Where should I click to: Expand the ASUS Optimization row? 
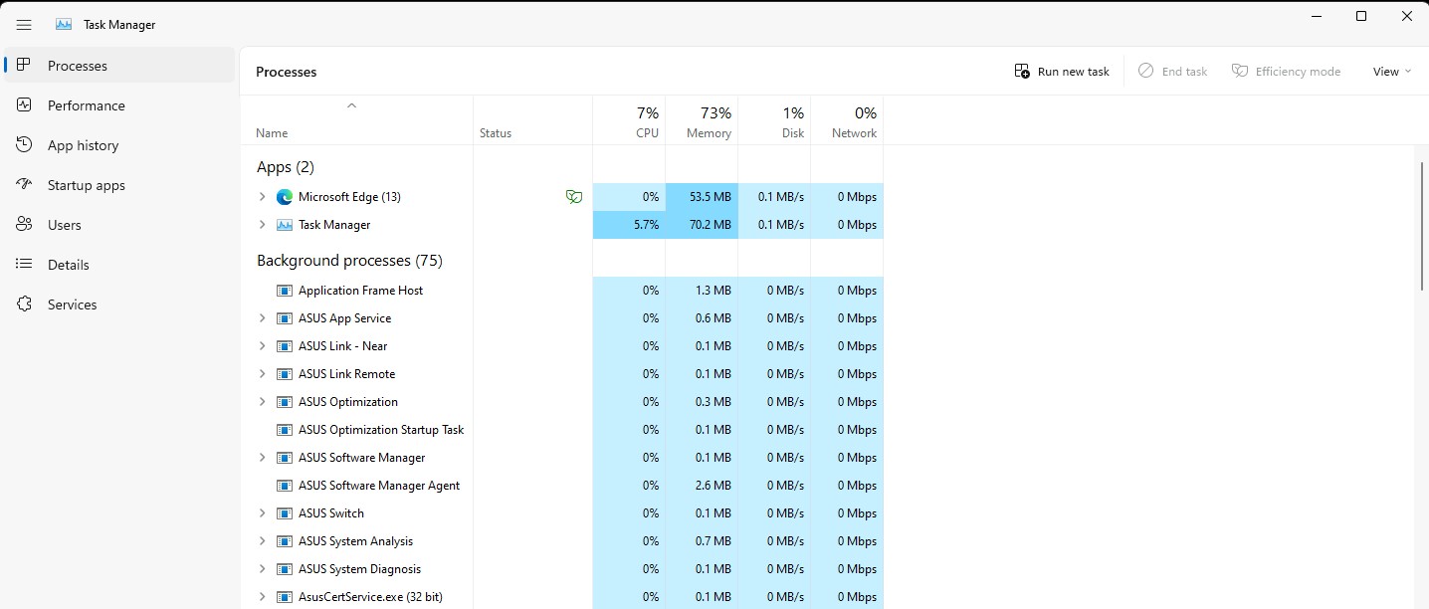click(x=263, y=402)
